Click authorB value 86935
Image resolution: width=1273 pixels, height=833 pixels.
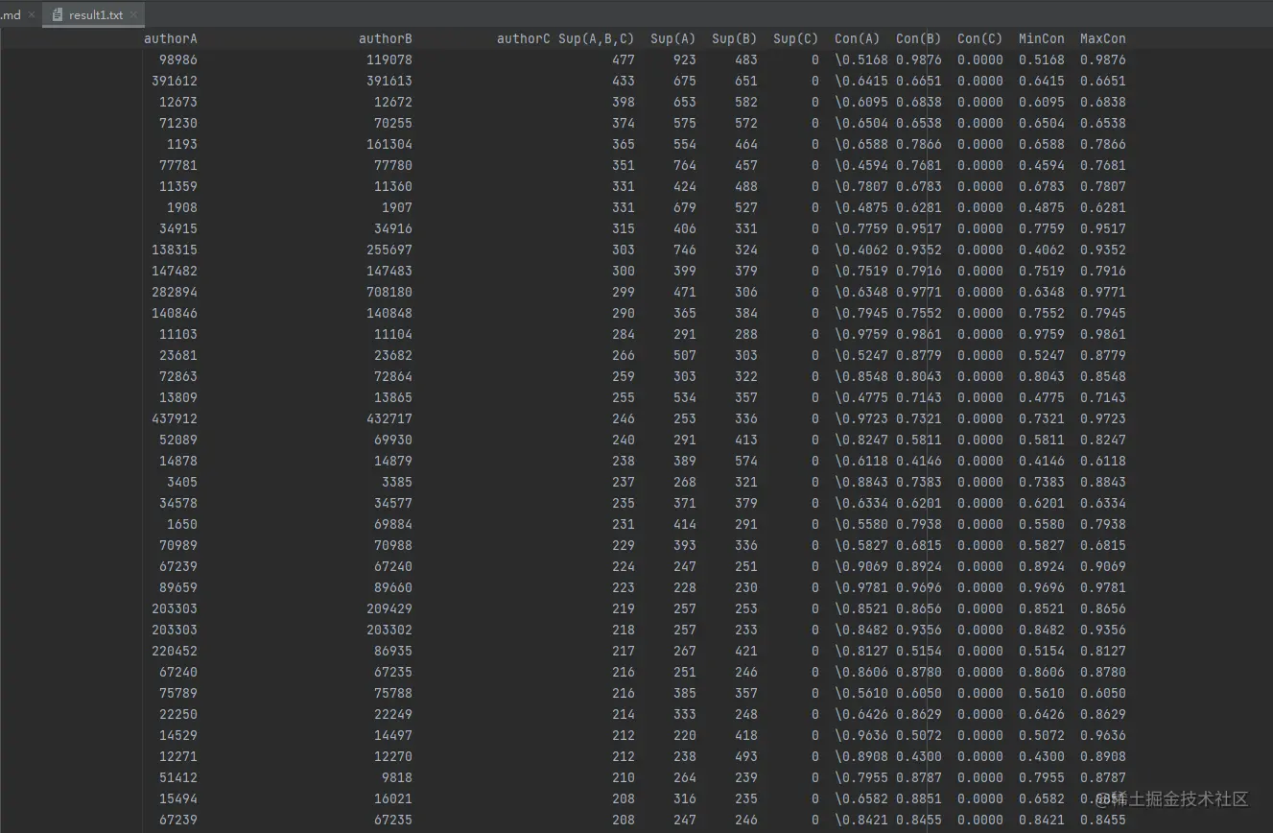click(393, 651)
